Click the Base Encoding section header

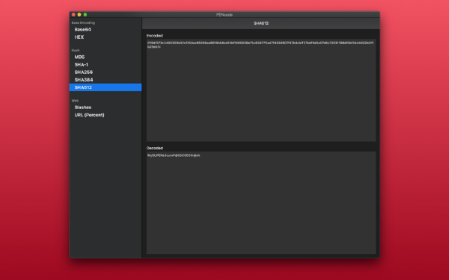point(83,22)
